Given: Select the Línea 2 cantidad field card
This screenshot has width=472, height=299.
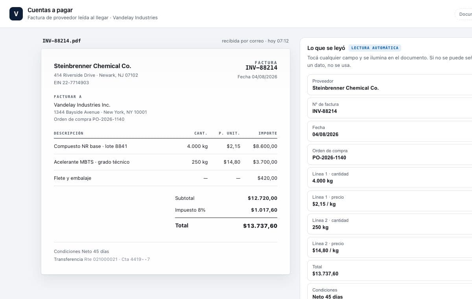Looking at the screenshot, I should click(389, 224).
